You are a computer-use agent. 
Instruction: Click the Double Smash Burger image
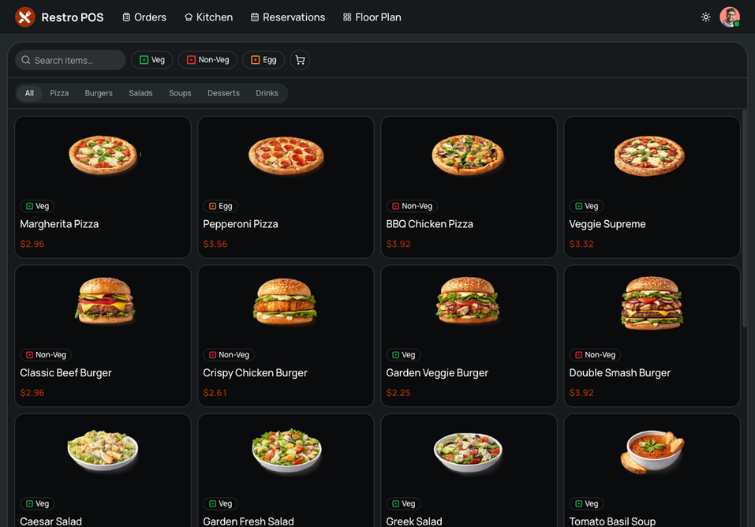coord(652,304)
